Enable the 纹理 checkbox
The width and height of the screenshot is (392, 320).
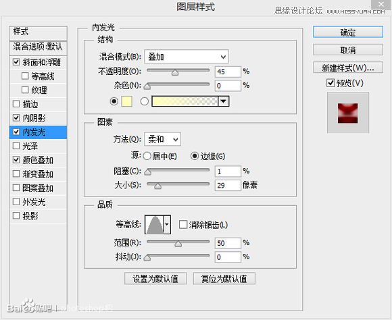(25, 90)
